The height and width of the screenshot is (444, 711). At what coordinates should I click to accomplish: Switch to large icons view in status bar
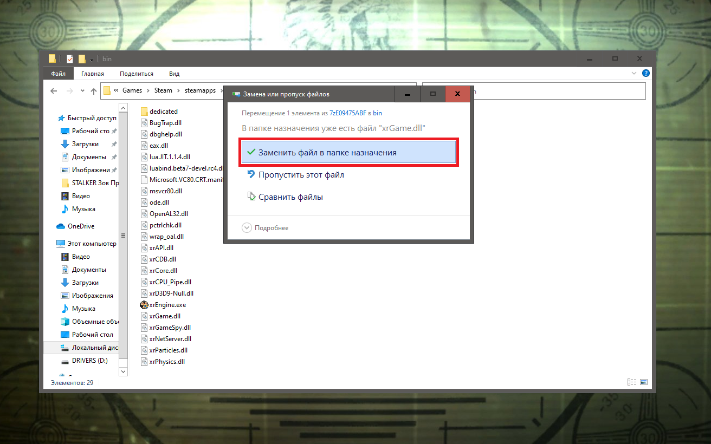pyautogui.click(x=644, y=382)
